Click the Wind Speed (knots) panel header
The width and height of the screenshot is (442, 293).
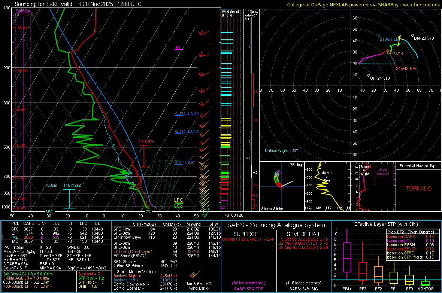click(x=230, y=13)
